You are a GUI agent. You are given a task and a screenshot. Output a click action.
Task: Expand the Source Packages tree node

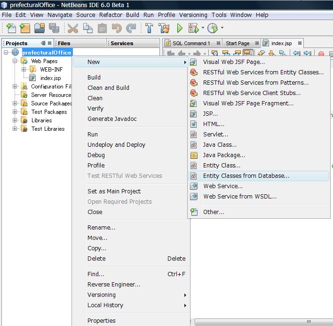(x=15, y=103)
